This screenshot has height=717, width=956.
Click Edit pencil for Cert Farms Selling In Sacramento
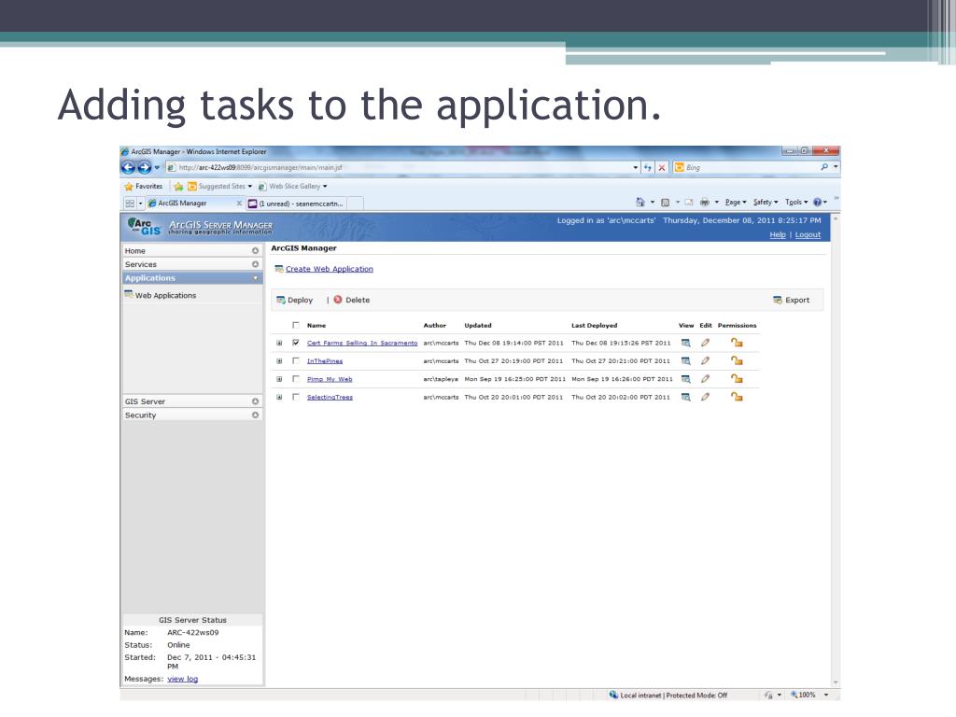tap(706, 343)
